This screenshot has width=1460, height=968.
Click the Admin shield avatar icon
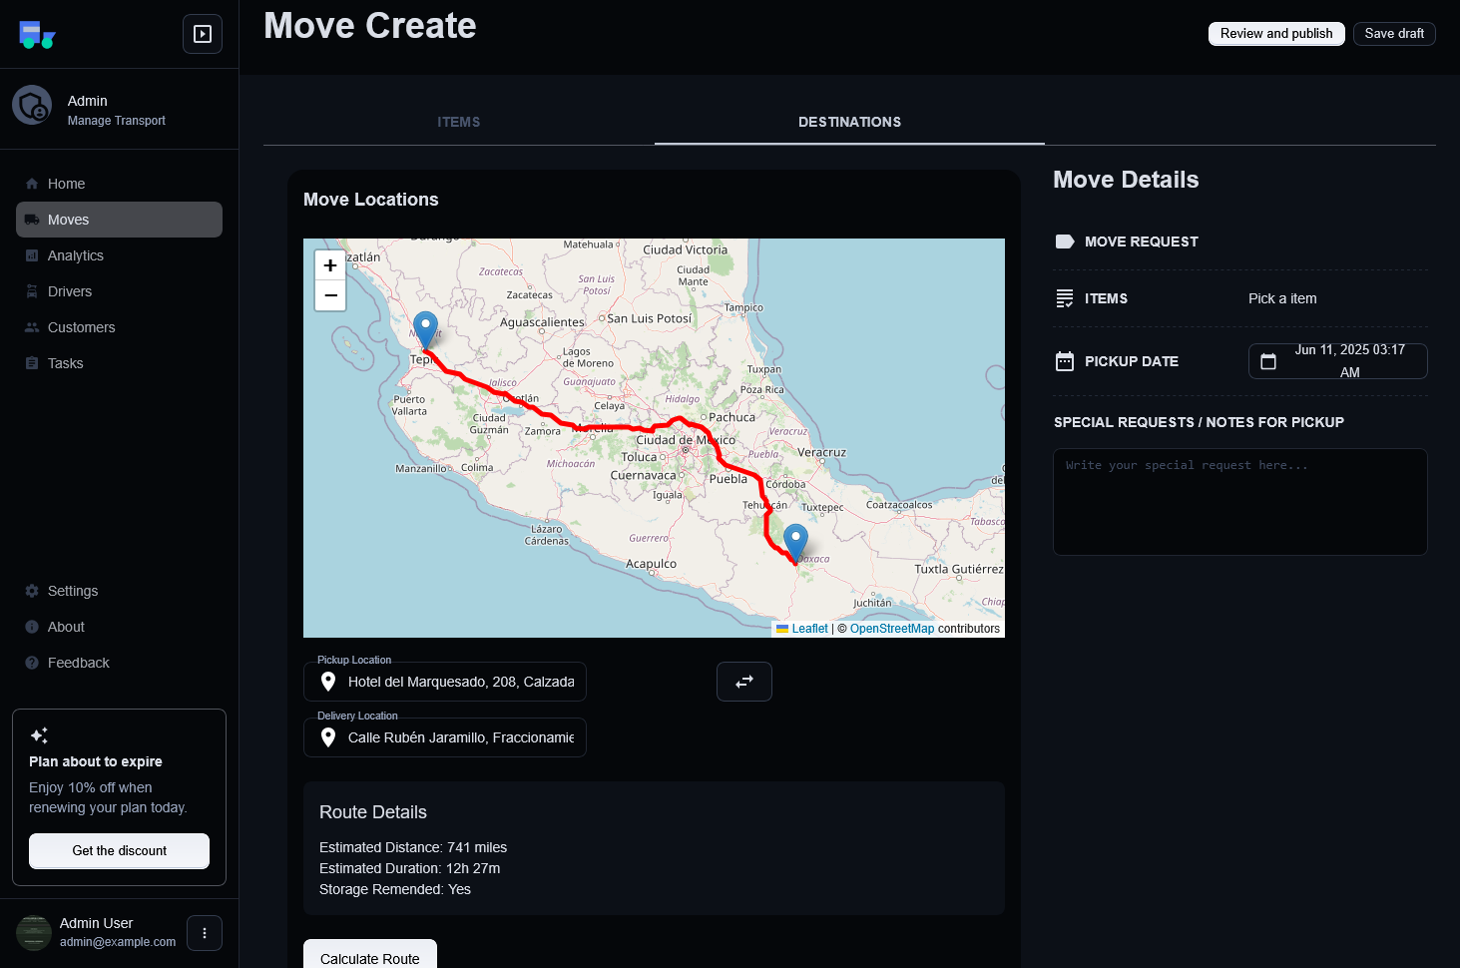[x=32, y=105]
